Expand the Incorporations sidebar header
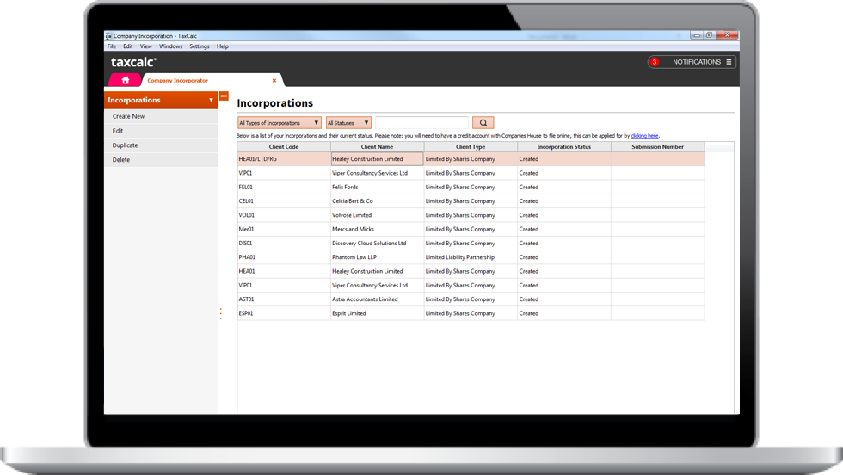This screenshot has height=475, width=843. 161,100
